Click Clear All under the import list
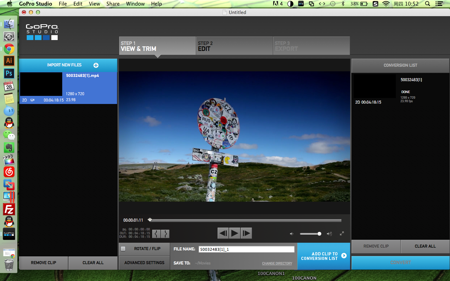 point(93,263)
